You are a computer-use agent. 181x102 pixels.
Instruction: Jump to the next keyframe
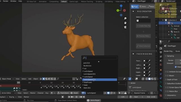tap(81, 97)
